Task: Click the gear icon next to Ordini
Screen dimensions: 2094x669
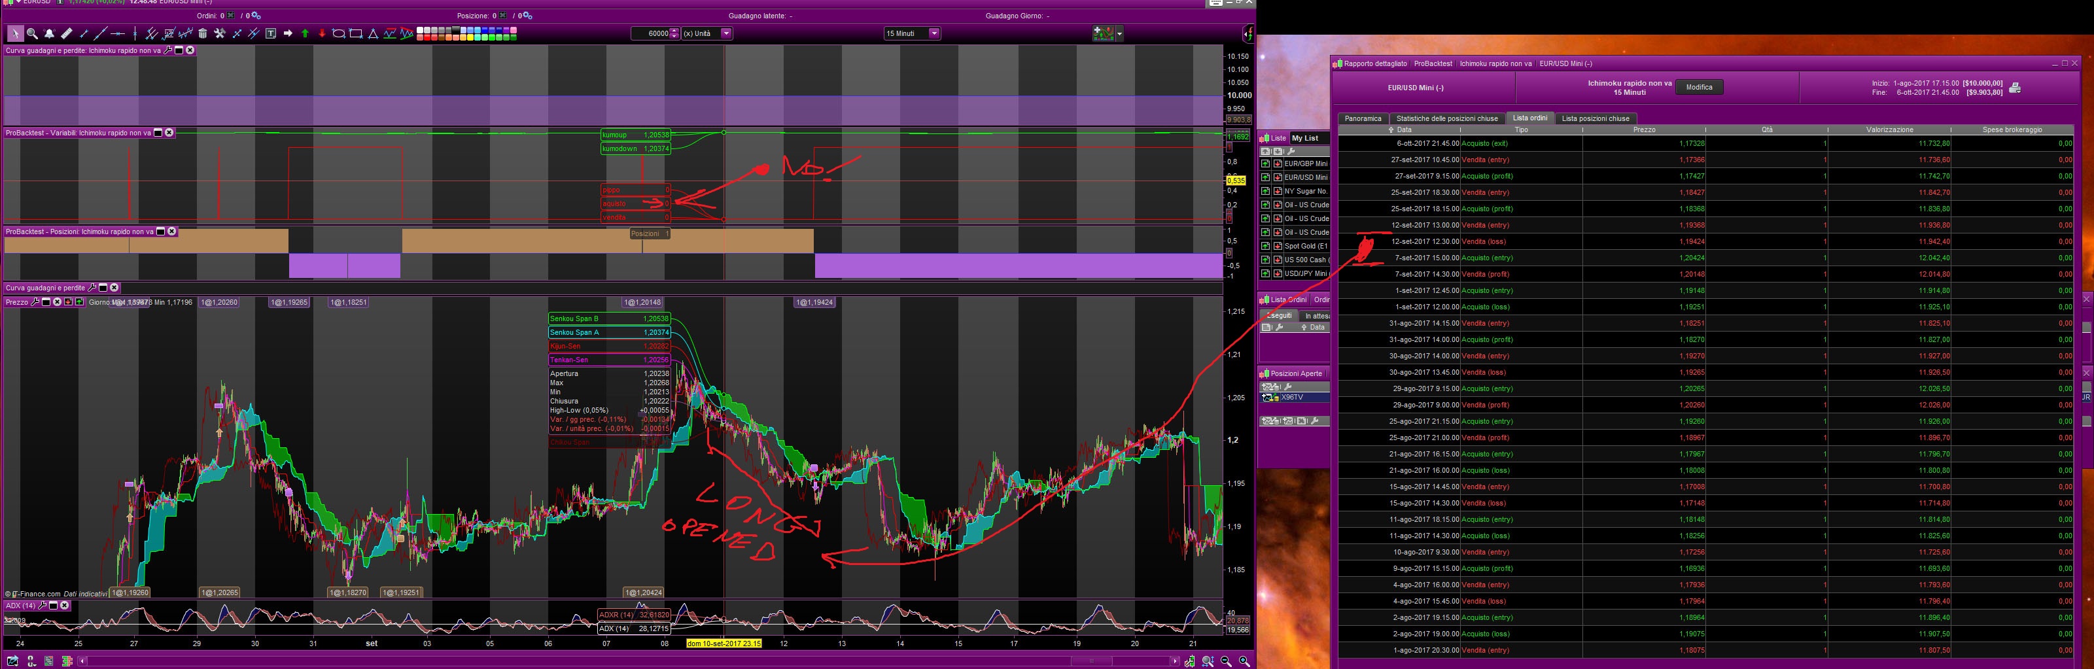Action: point(254,16)
